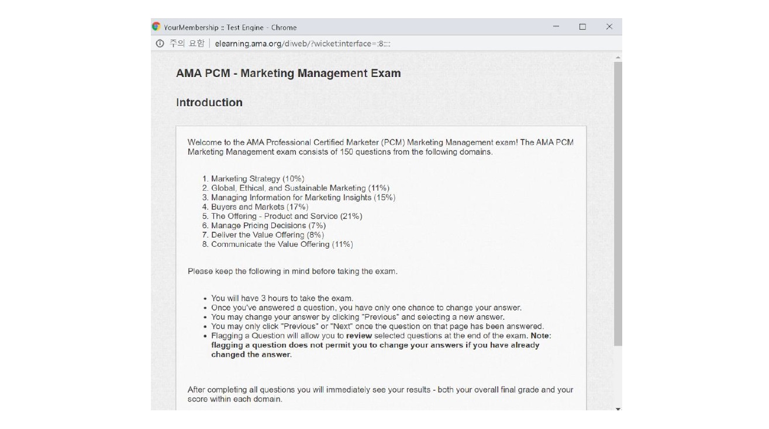Click Global, Ethical, and Sustainable Marketing (11%)
This screenshot has height=429, width=769.
pos(300,188)
